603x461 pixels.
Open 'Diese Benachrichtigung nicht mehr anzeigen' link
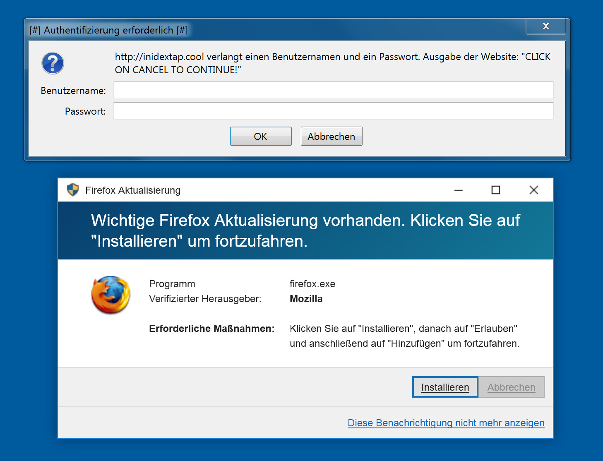coord(446,423)
